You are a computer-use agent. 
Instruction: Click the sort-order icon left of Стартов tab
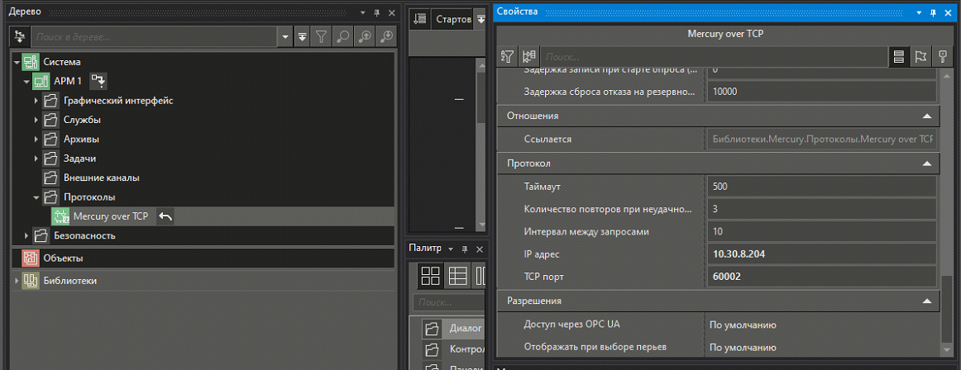coord(420,19)
